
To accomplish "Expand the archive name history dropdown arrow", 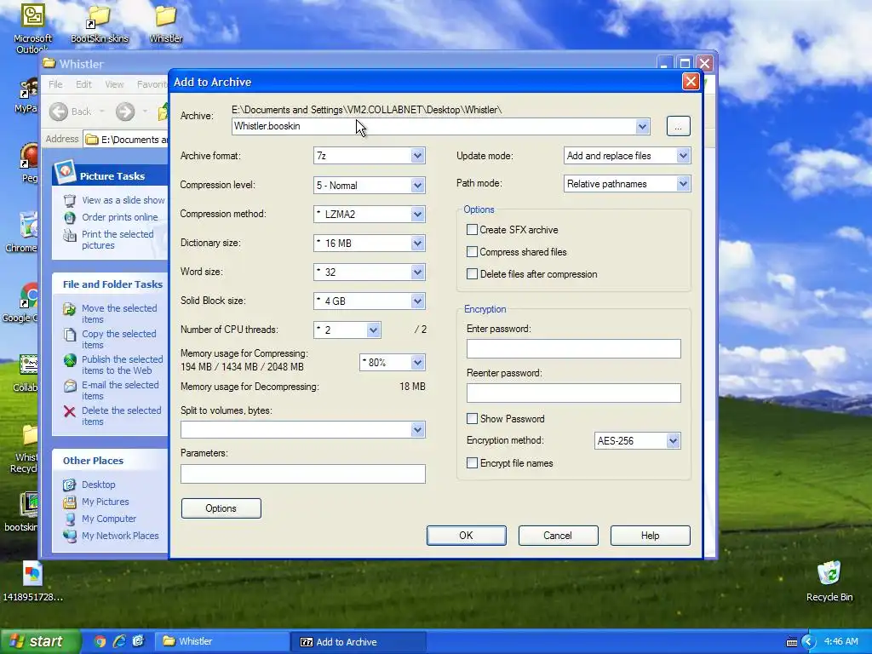I will coord(642,126).
